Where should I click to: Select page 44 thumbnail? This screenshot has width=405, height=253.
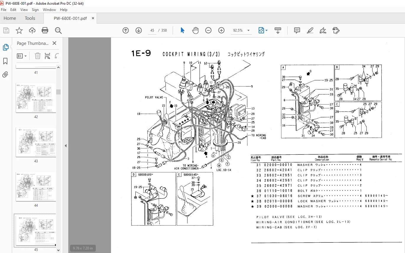pyautogui.click(x=36, y=187)
